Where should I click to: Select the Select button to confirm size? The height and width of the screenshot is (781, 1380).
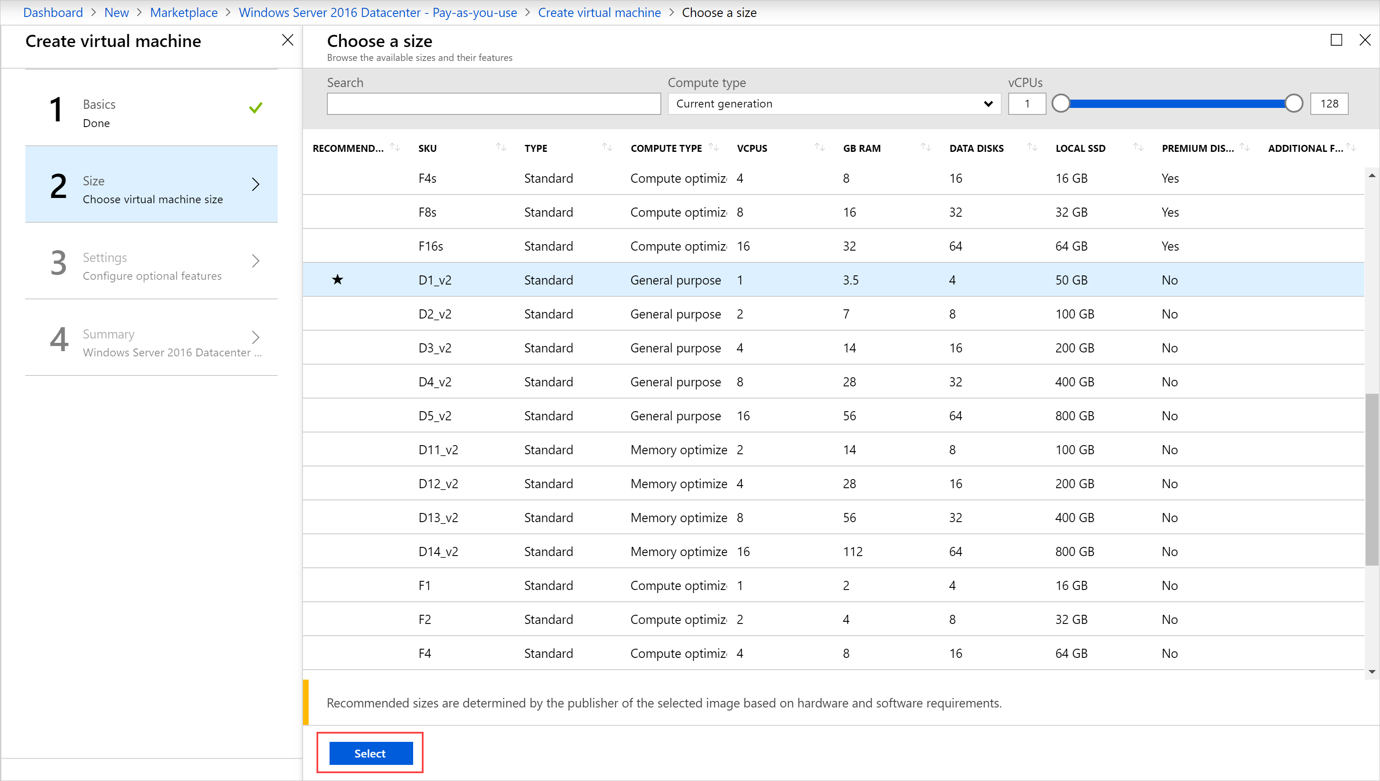[x=370, y=754]
